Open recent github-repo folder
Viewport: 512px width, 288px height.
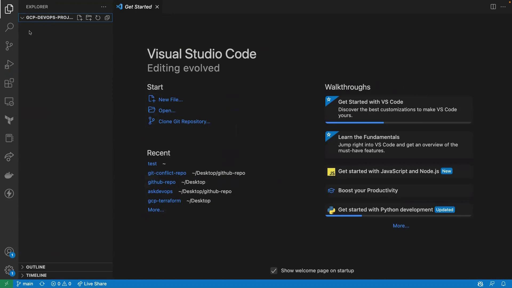point(162,182)
